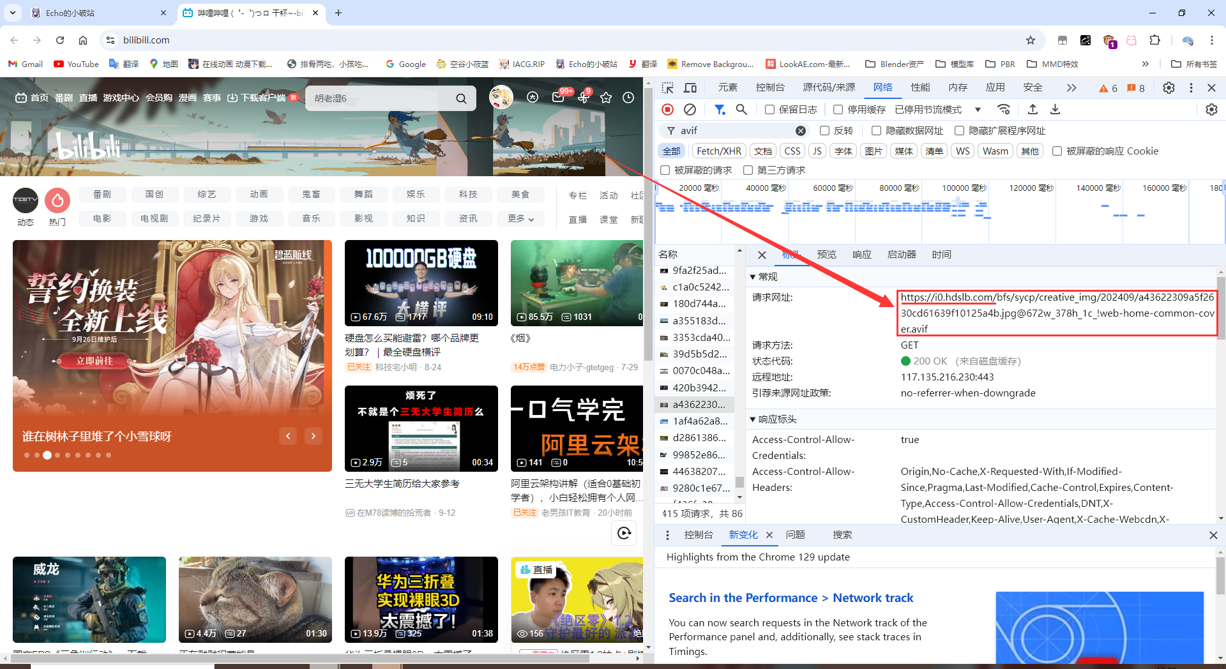
Task: Enable the 停用缓存 checkbox
Action: pos(838,109)
